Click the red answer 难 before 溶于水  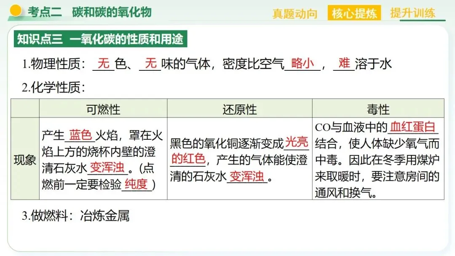pyautogui.click(x=344, y=63)
